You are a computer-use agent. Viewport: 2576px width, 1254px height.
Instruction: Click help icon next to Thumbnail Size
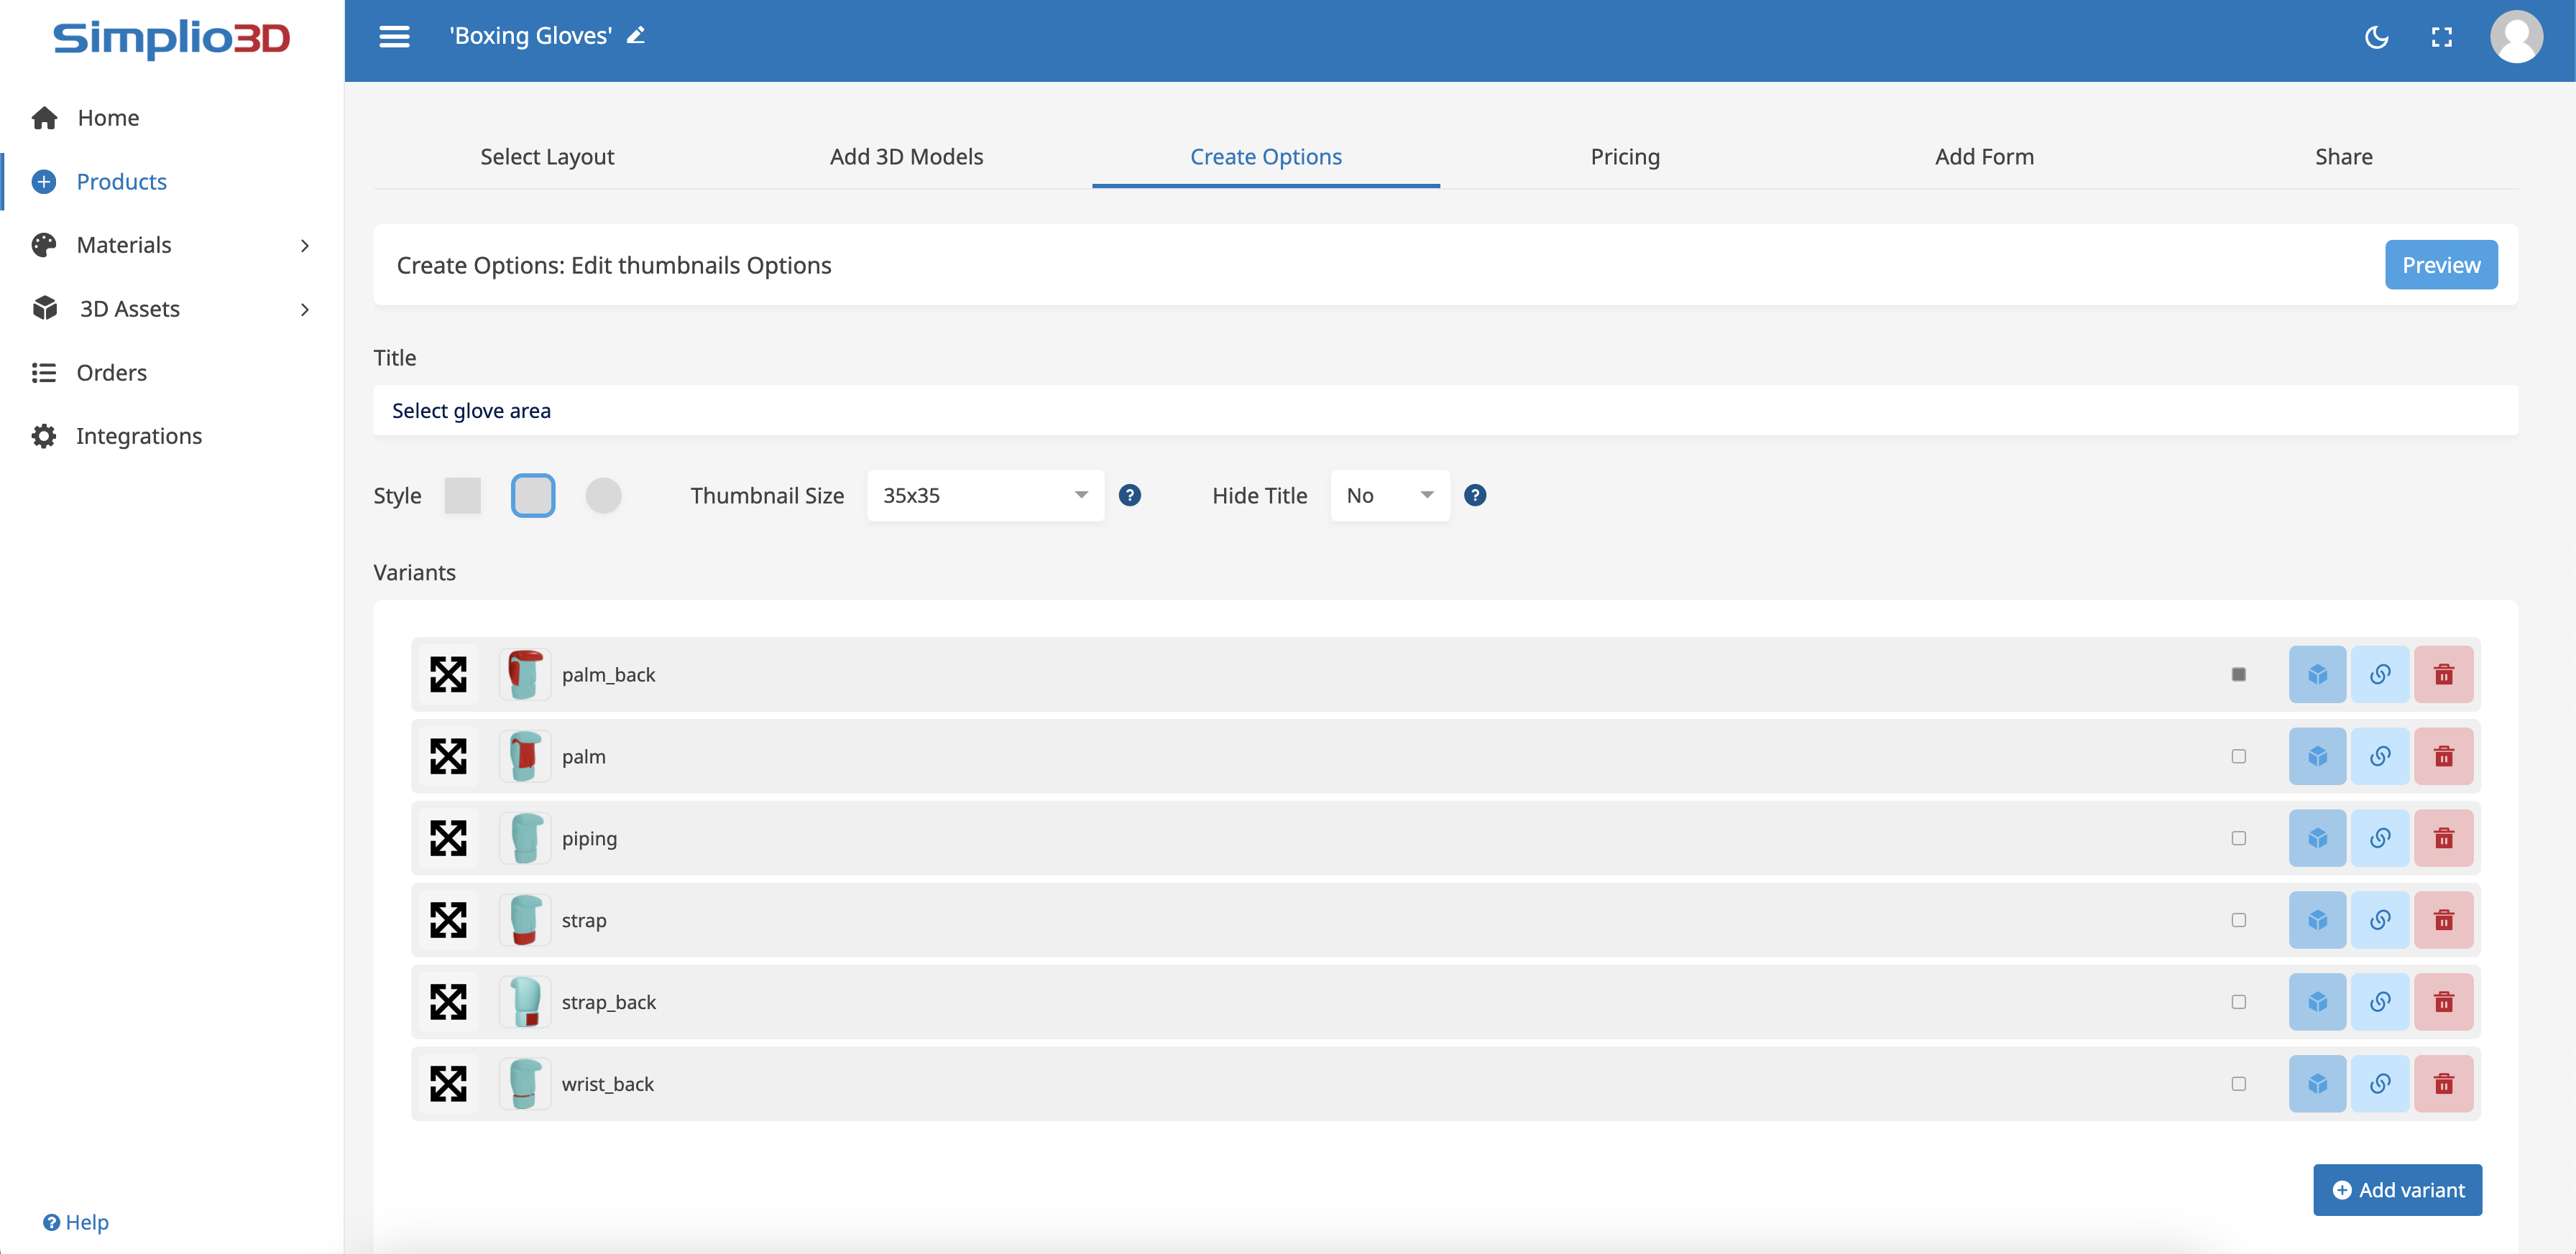coord(1130,496)
